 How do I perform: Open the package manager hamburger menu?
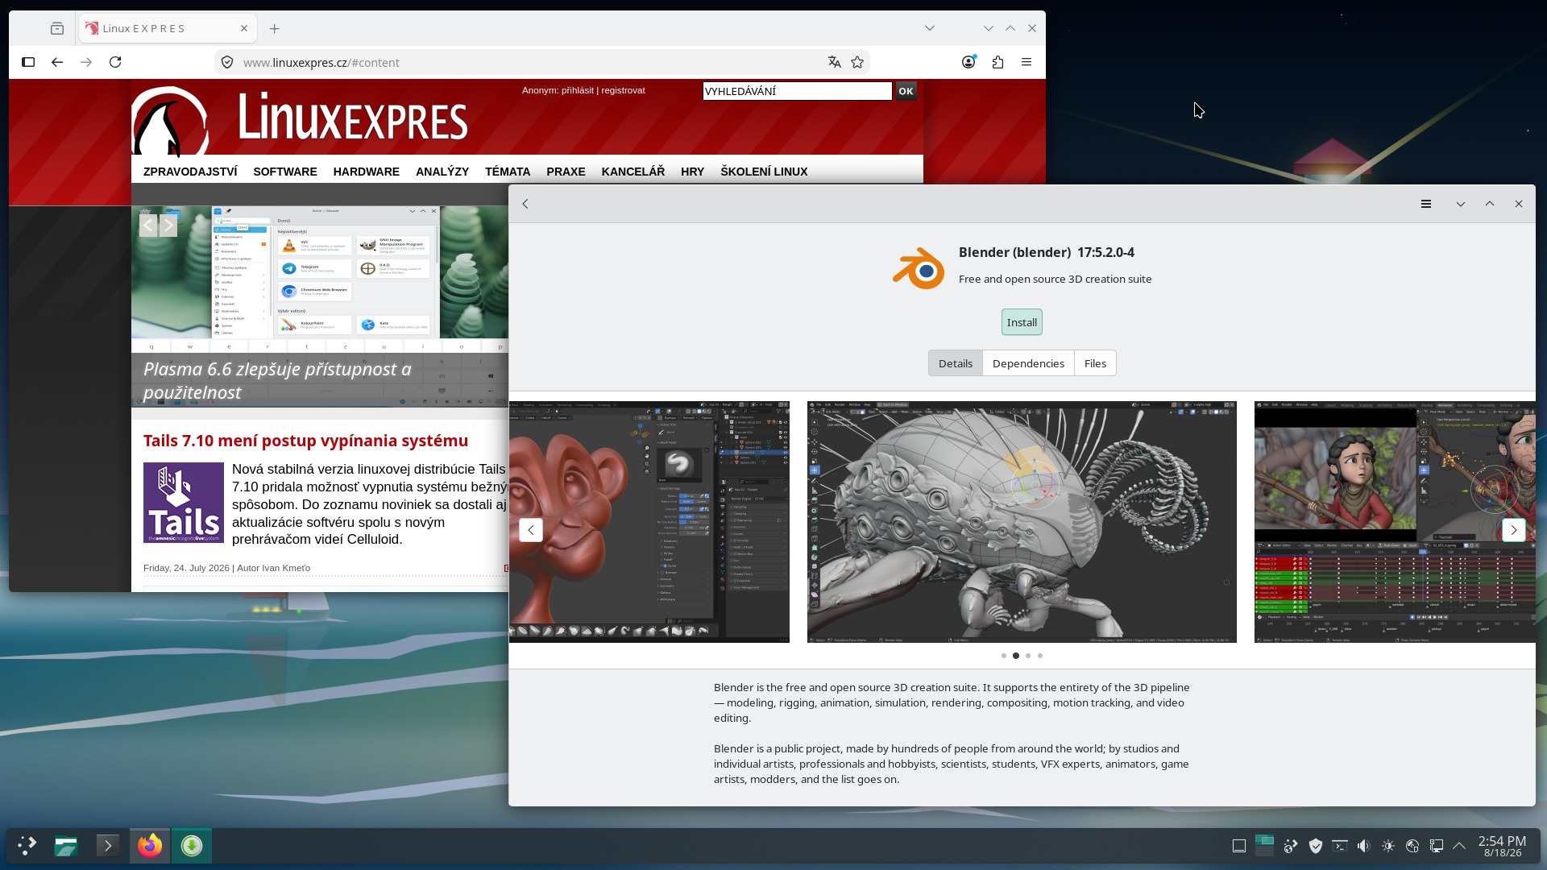coord(1426,204)
